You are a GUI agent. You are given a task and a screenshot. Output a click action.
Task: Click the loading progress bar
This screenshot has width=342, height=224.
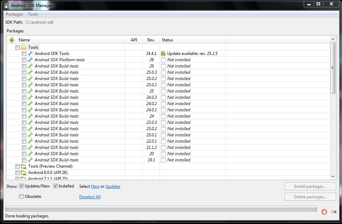tap(161, 208)
